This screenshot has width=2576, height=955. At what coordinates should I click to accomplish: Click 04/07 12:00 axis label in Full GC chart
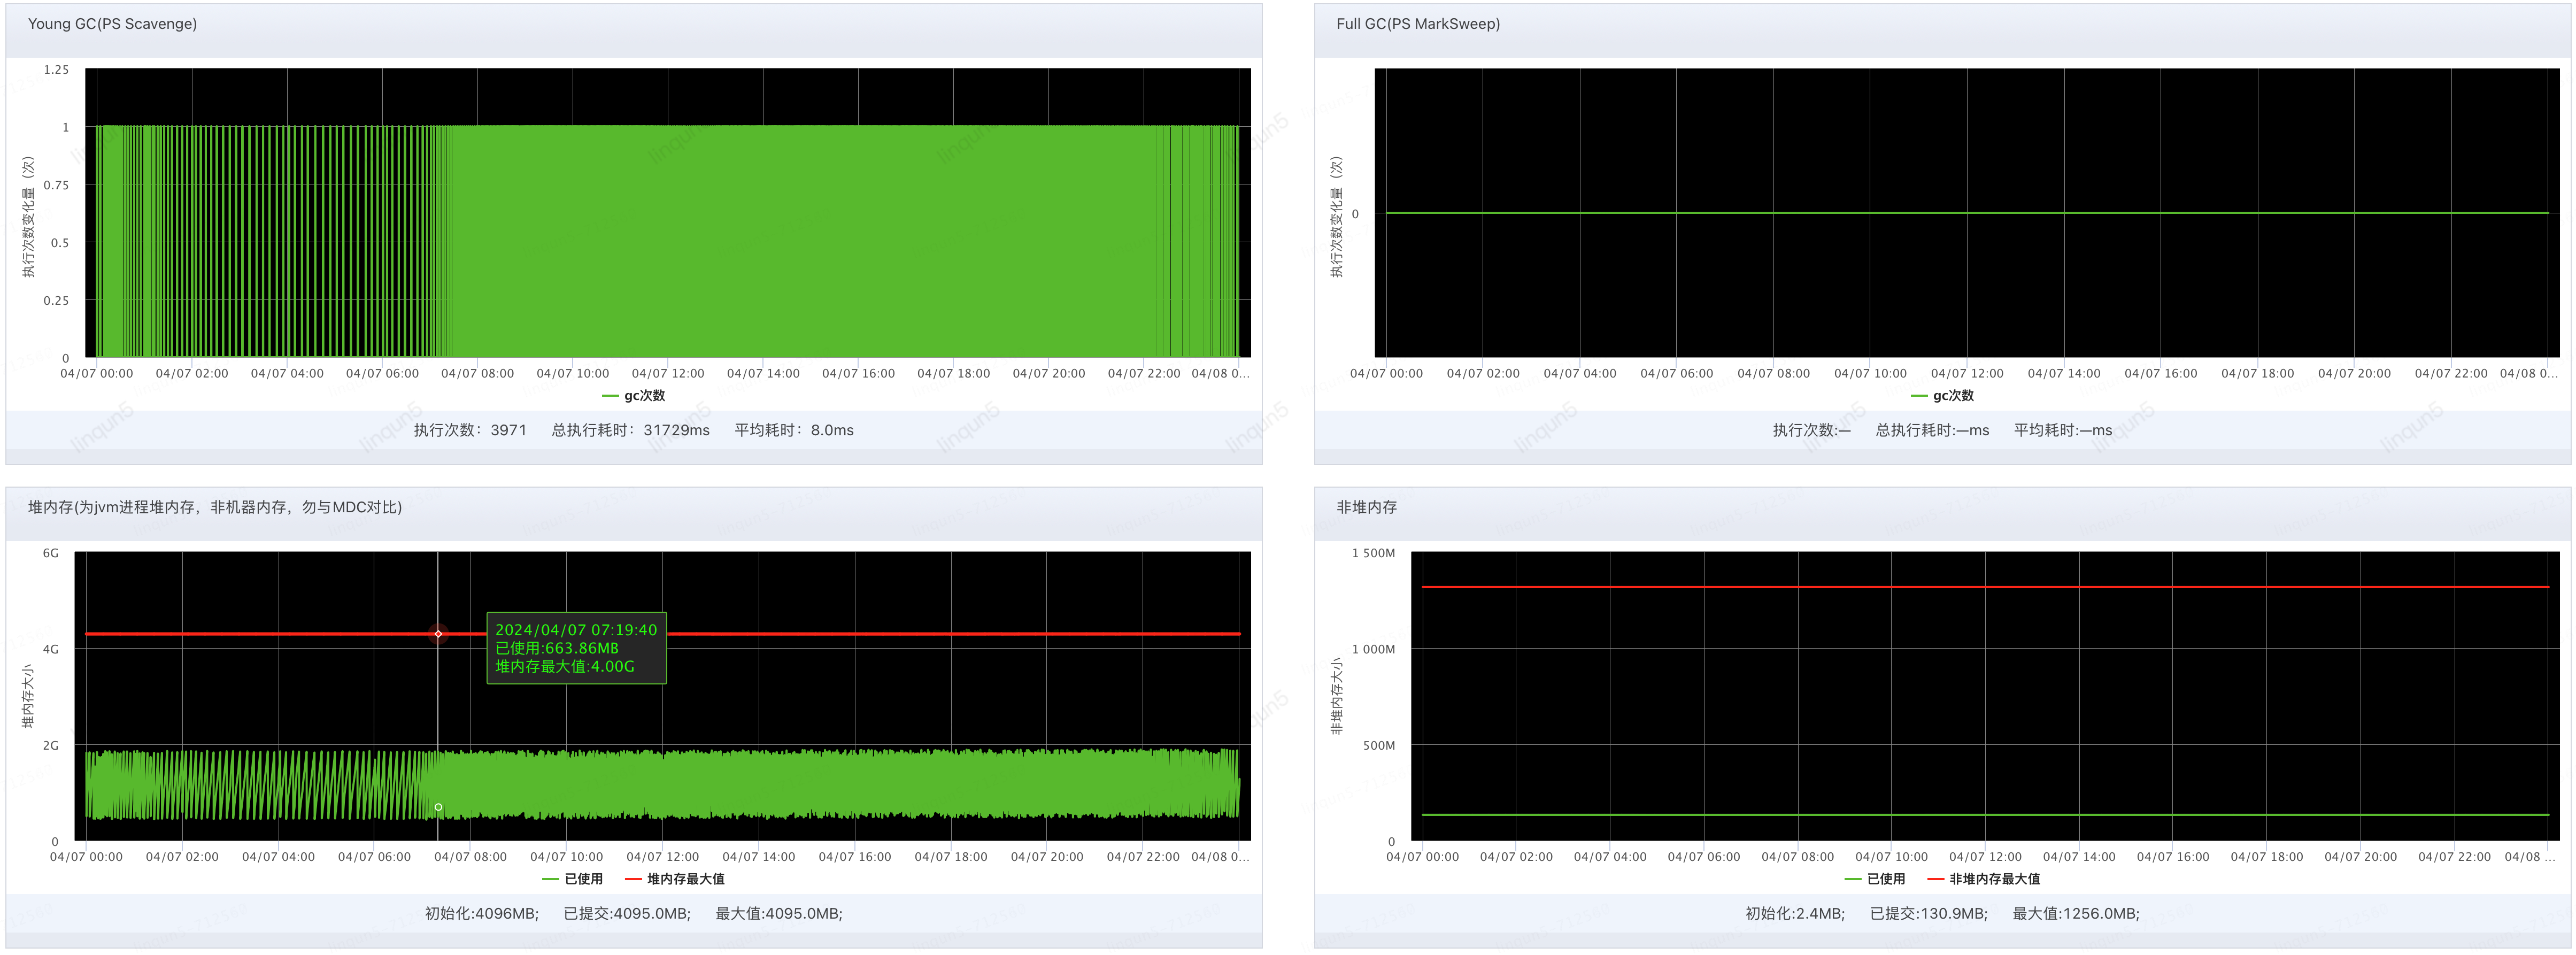coord(1966,373)
